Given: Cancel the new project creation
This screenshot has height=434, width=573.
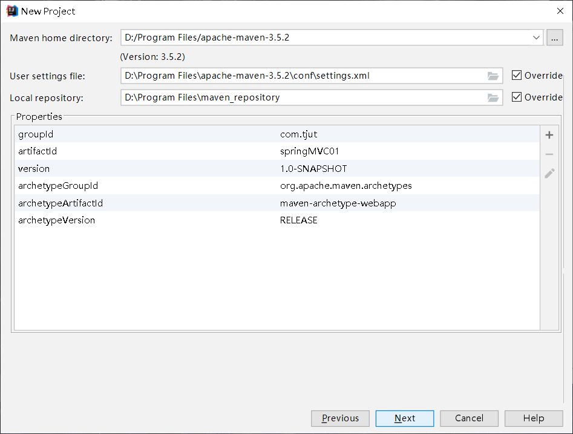Looking at the screenshot, I should pos(469,418).
